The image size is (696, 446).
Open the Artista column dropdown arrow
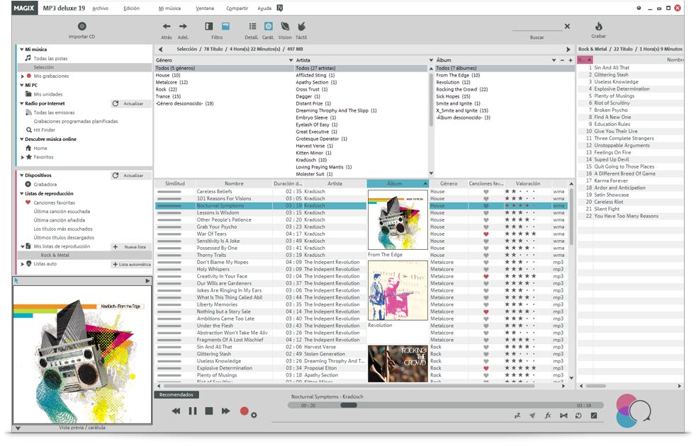430,60
